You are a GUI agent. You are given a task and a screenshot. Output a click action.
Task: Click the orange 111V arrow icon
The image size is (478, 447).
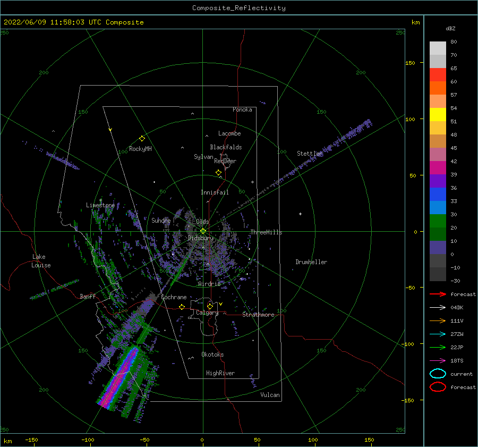click(438, 321)
